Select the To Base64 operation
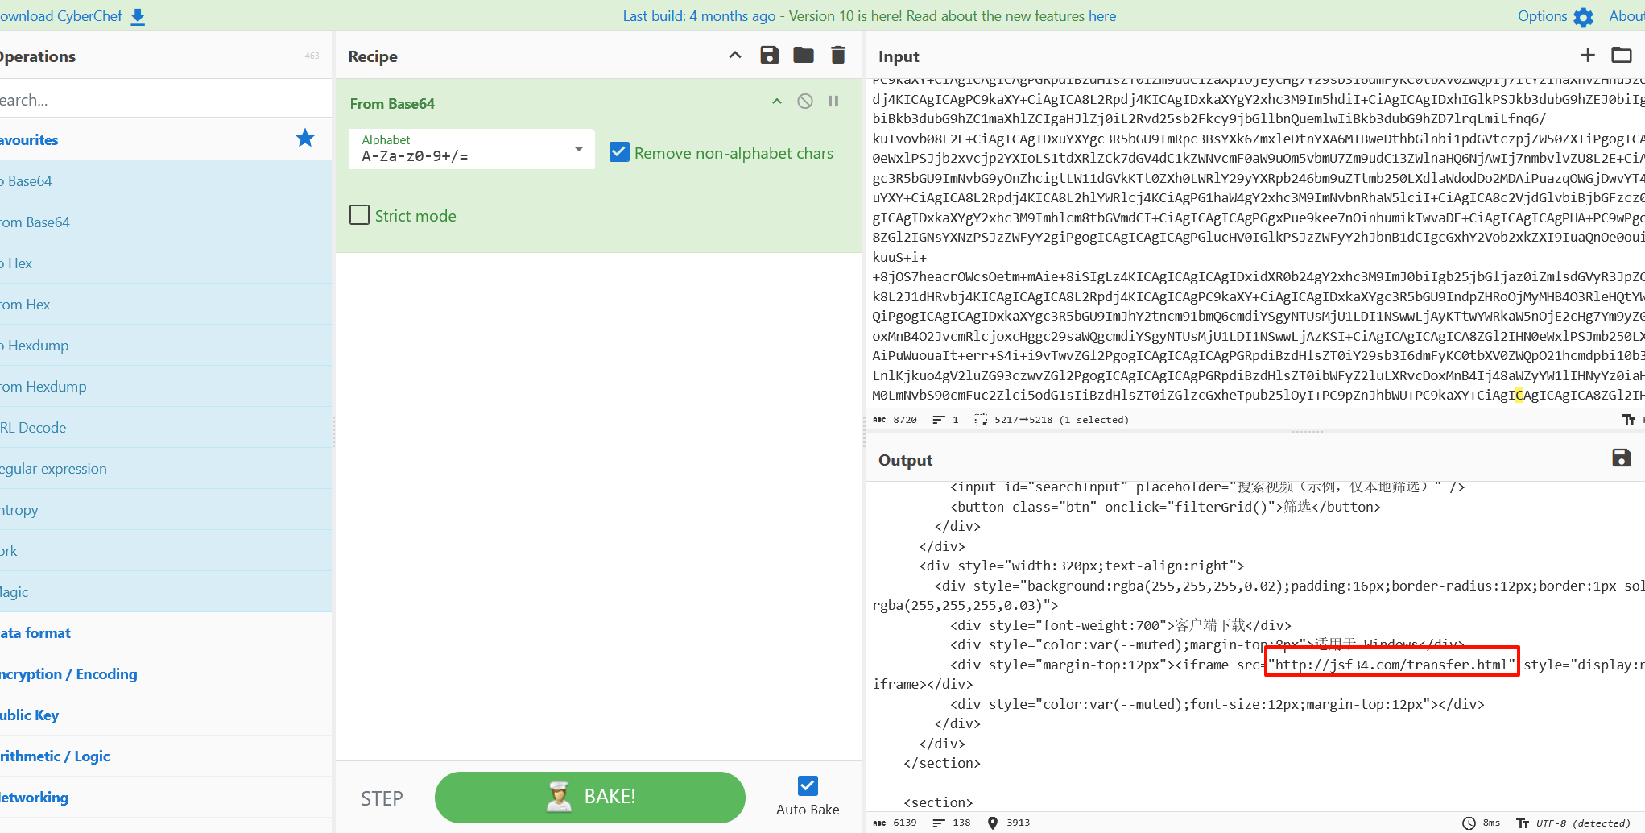 [x=165, y=180]
